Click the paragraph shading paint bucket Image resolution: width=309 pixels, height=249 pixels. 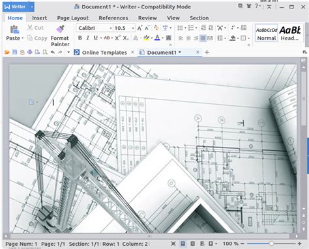coord(233,38)
